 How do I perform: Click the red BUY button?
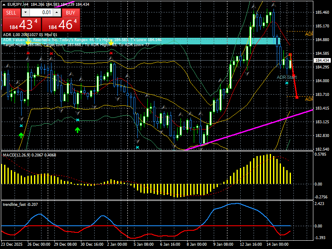tap(71, 13)
